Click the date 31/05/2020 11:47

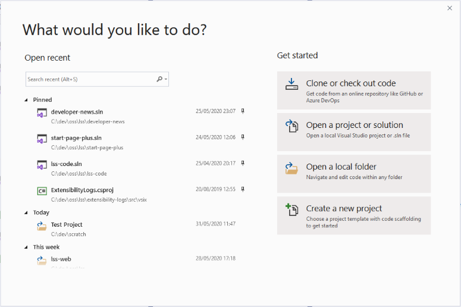pyautogui.click(x=215, y=224)
